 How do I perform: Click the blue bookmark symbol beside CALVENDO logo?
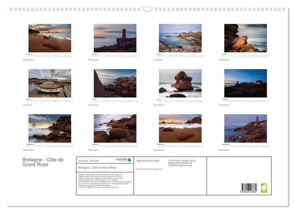(130, 160)
